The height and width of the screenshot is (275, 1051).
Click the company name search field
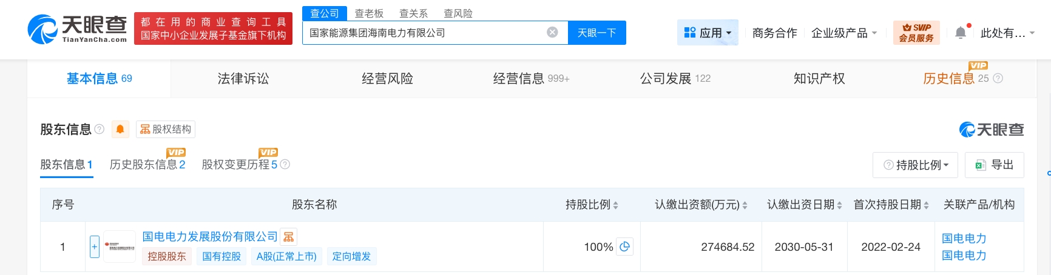(x=425, y=33)
